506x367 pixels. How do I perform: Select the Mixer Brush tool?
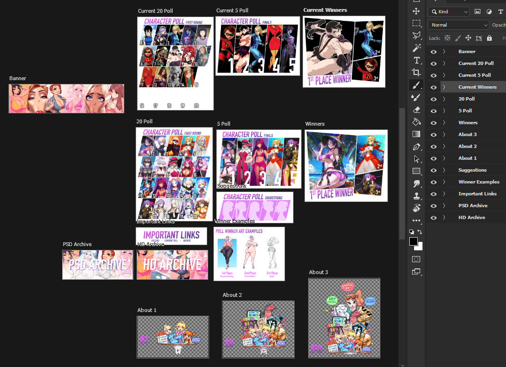pos(416,97)
